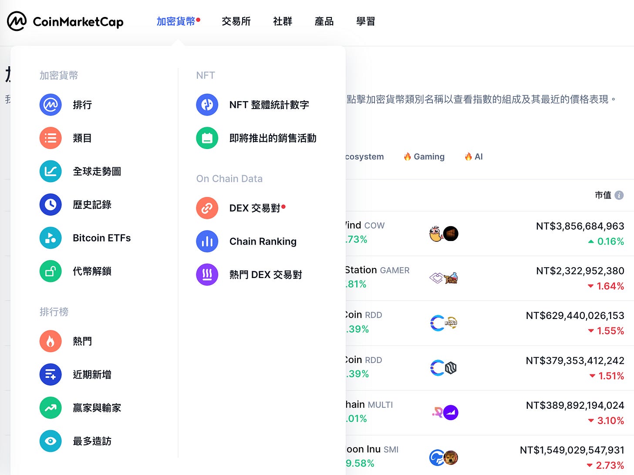634x475 pixels.
Task: Select the Gaming category tab
Action: 424,156
